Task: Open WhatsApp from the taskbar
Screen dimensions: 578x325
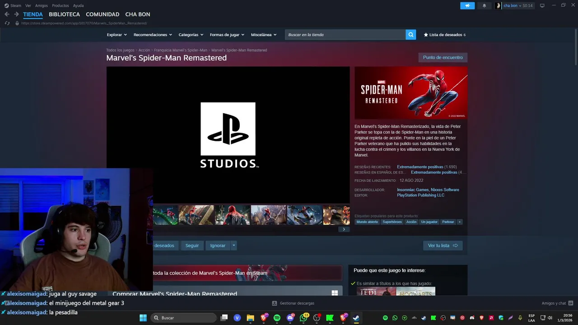Action: 303,318
